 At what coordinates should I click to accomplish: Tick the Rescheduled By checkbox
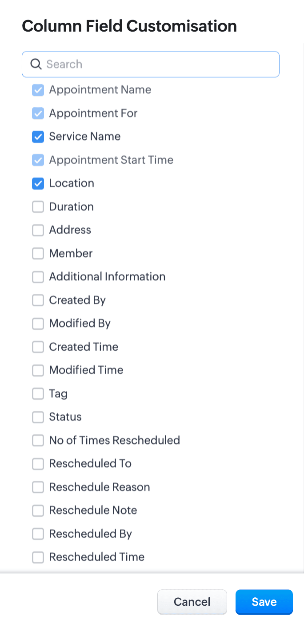[x=38, y=534]
